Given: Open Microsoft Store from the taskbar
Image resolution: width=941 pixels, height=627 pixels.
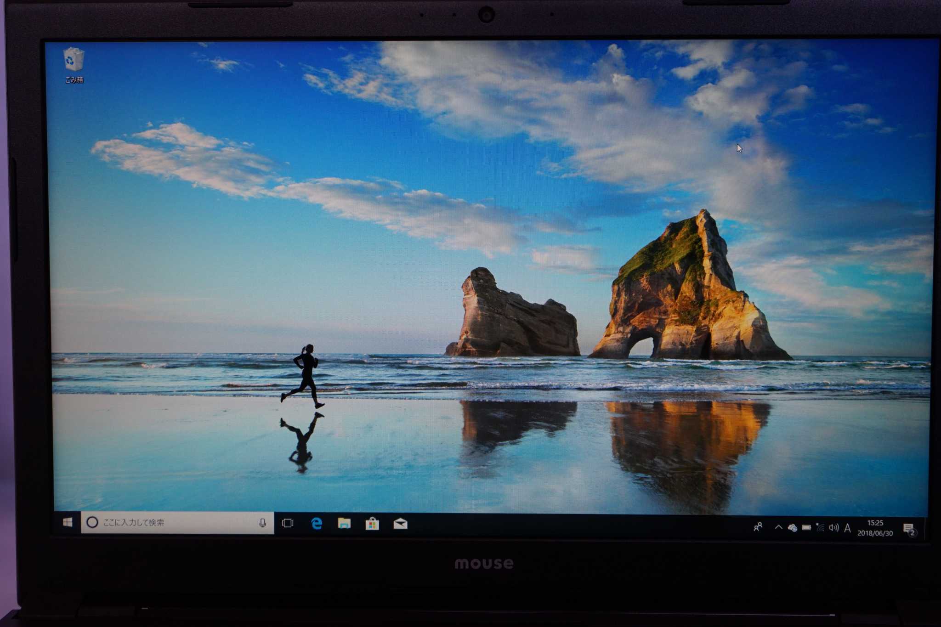Looking at the screenshot, I should 372,524.
